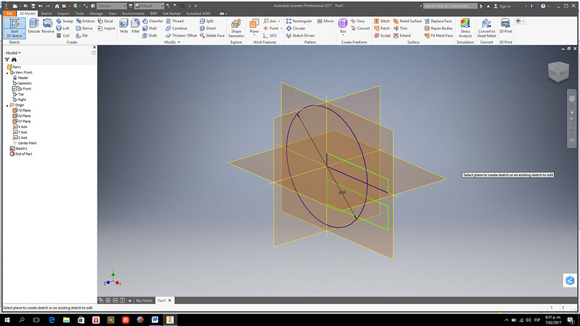This screenshot has height=326, width=580.
Task: Select the Split tool
Action: [207, 21]
